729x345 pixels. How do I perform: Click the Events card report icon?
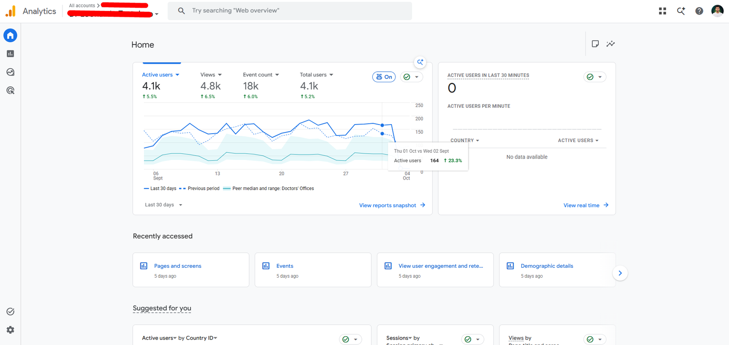pos(266,266)
